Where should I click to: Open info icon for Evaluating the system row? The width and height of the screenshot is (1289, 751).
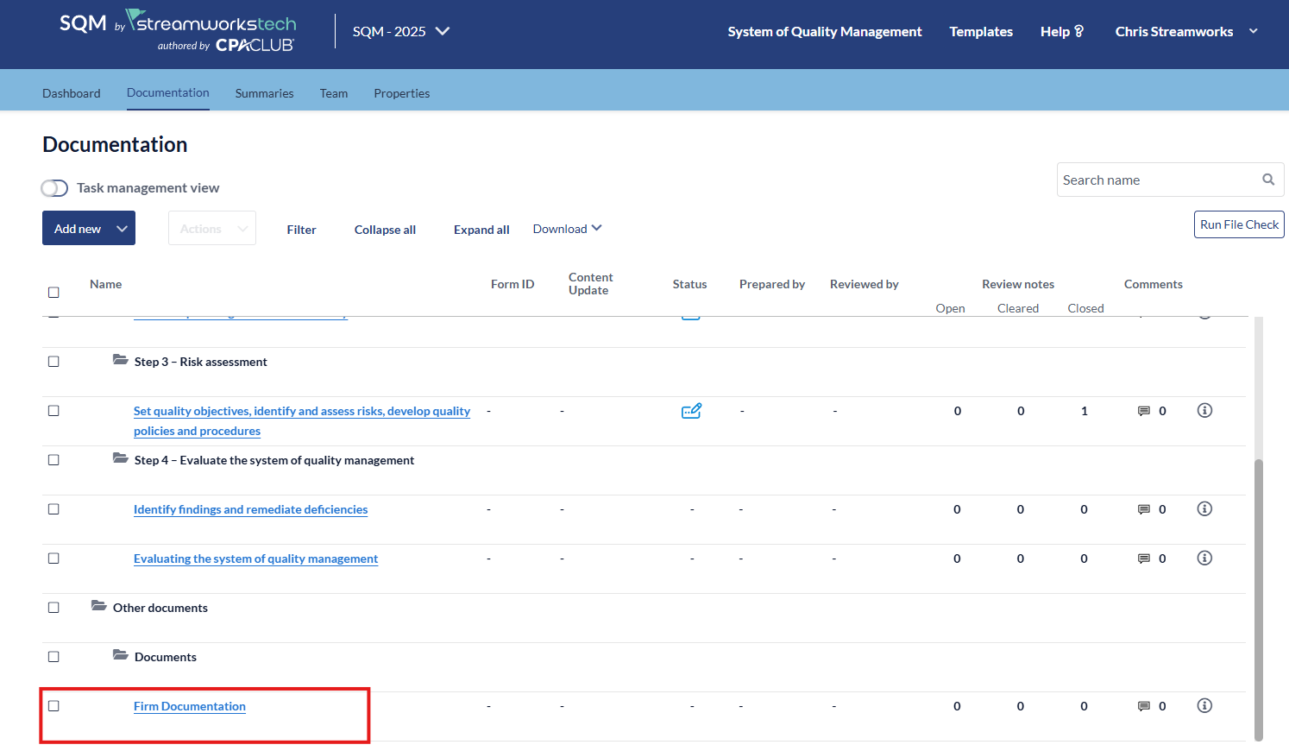tap(1204, 559)
